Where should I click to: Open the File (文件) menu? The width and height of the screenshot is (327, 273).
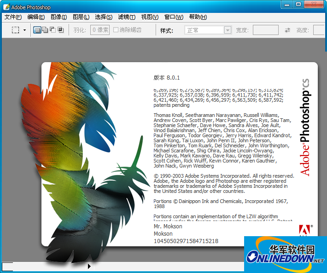click(13, 17)
